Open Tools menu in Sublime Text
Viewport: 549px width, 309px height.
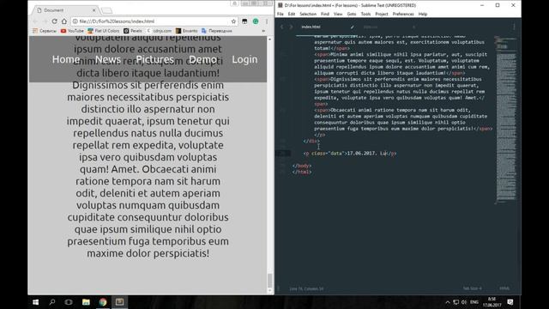[365, 14]
